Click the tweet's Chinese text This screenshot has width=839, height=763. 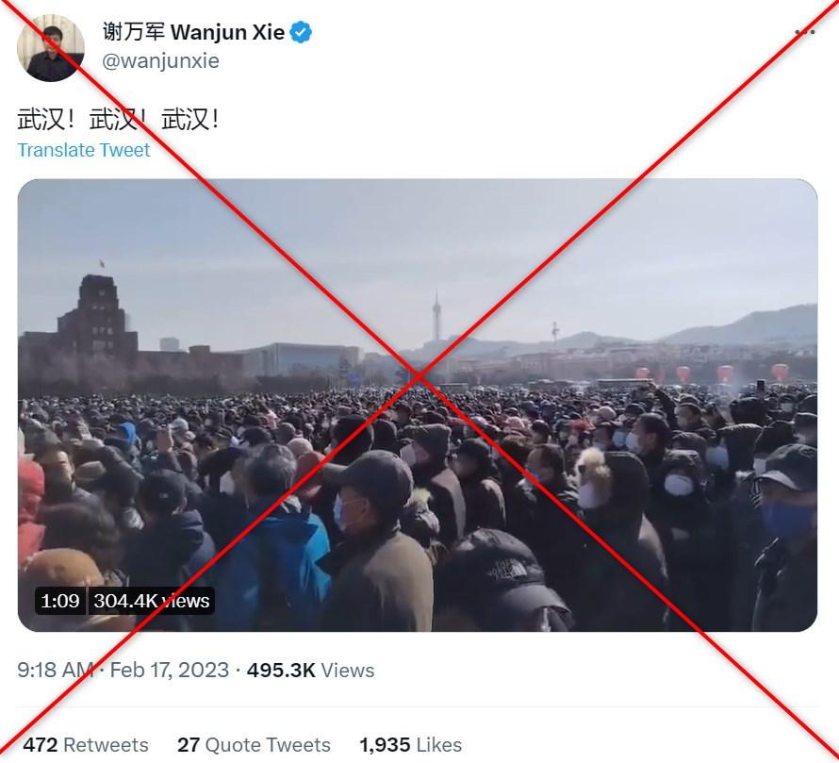tap(118, 119)
